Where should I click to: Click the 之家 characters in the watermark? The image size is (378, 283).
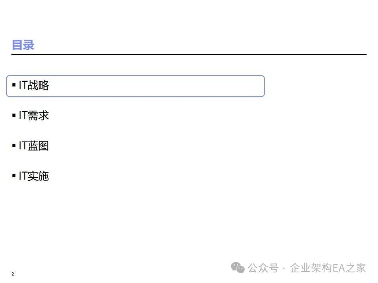(x=356, y=268)
